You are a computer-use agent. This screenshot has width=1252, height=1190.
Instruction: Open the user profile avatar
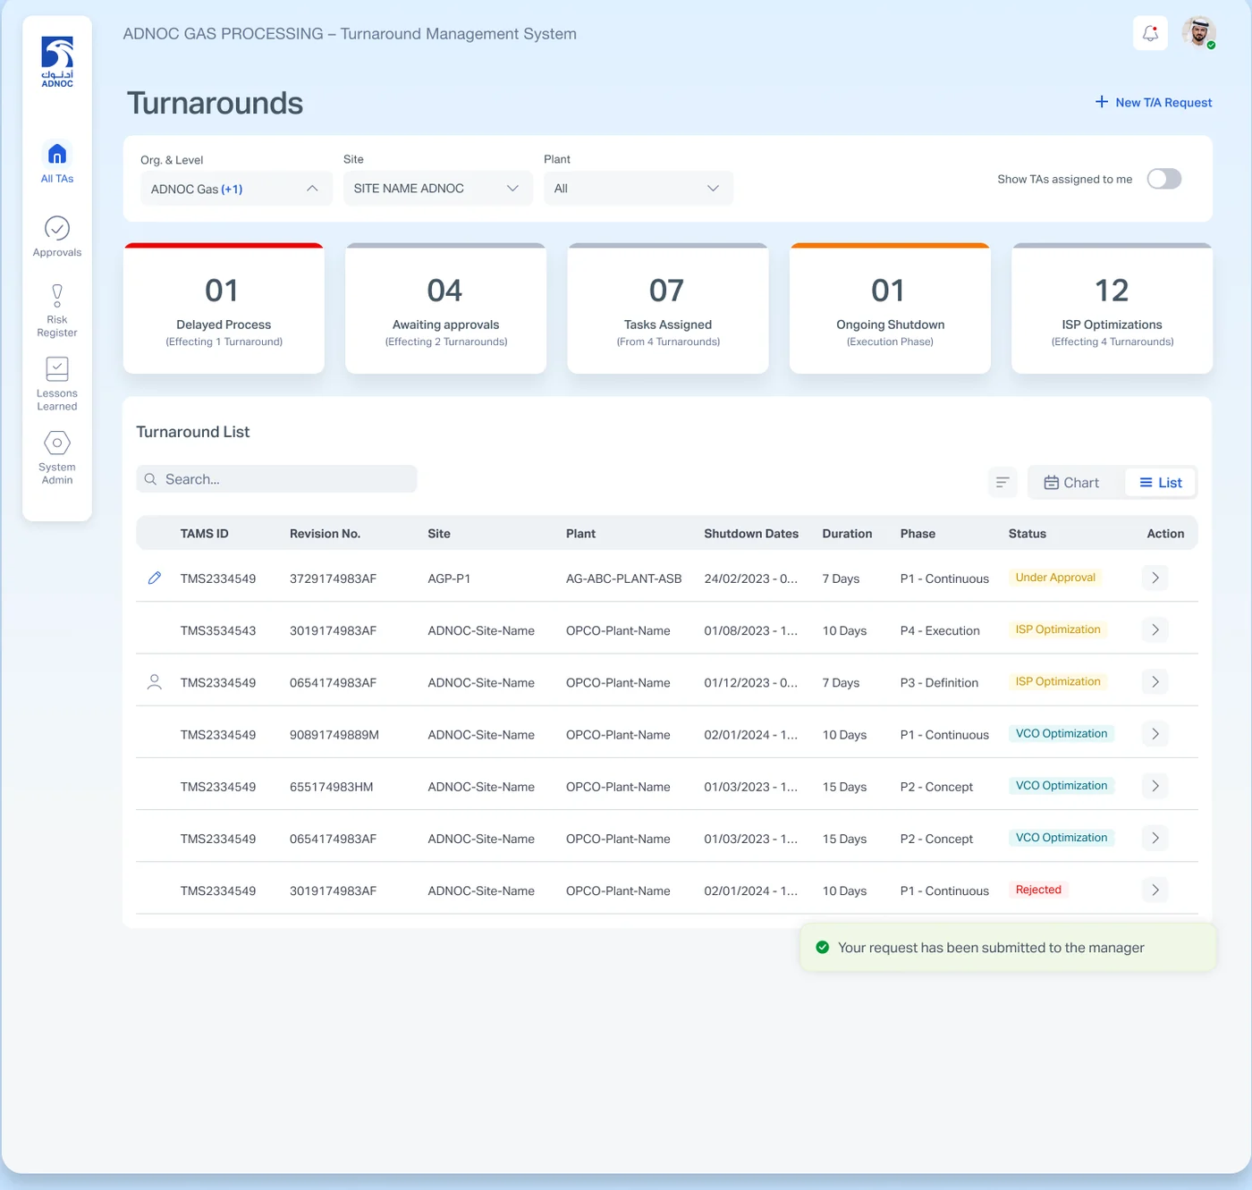click(x=1198, y=33)
